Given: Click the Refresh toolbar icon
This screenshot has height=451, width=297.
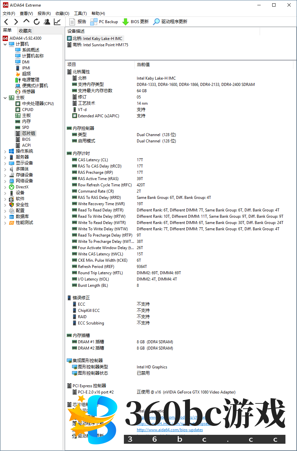Looking at the screenshot, I should pos(37,22).
